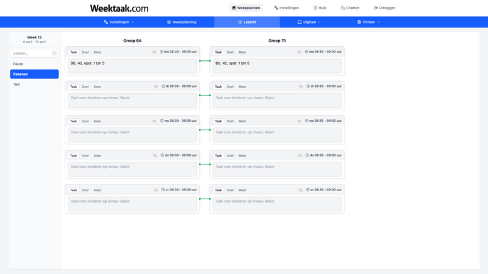488x274 pixels.
Task: Switch to the Weekplanning tab
Action: tap(182, 22)
